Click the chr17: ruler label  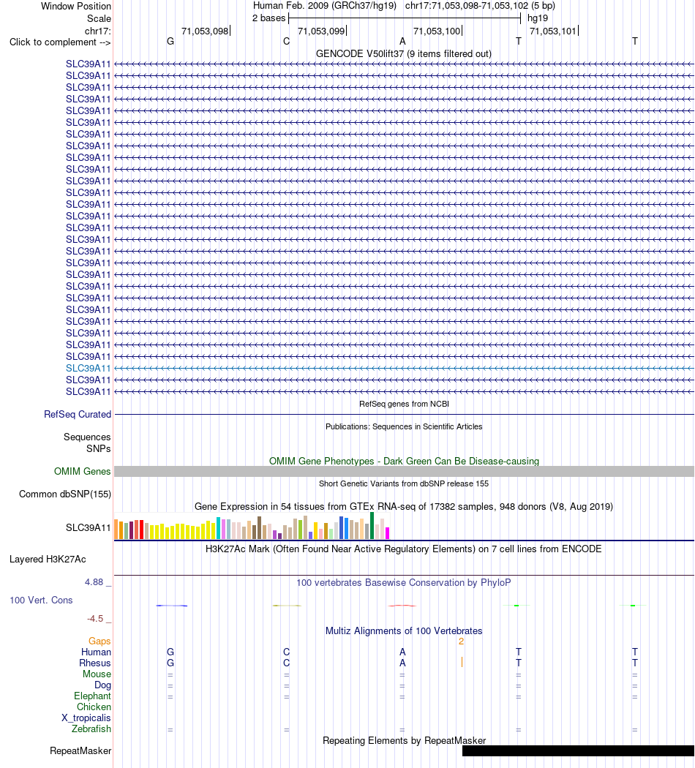point(98,31)
